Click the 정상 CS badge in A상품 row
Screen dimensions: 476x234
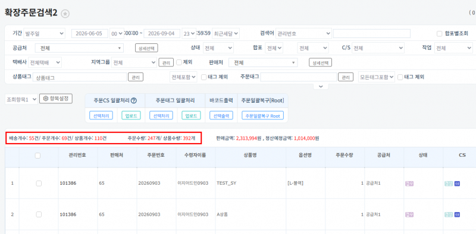pos(449,214)
